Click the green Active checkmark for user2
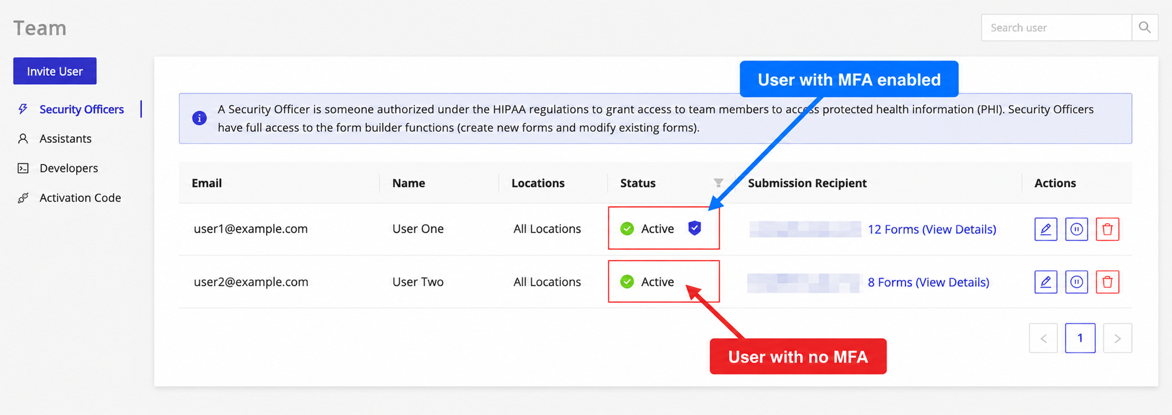This screenshot has height=415, width=1172. (627, 282)
